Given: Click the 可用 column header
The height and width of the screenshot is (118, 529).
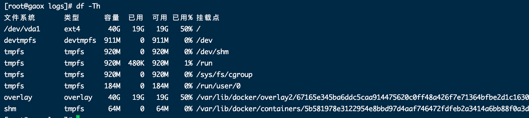Looking at the screenshot, I should pos(160,18).
